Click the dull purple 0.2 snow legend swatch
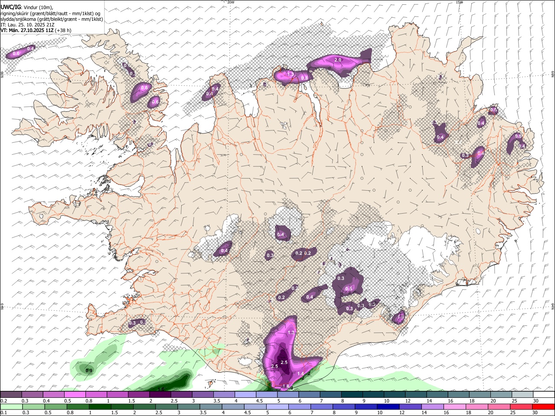Image resolution: width=555 pixels, height=416 pixels. click(x=11, y=394)
